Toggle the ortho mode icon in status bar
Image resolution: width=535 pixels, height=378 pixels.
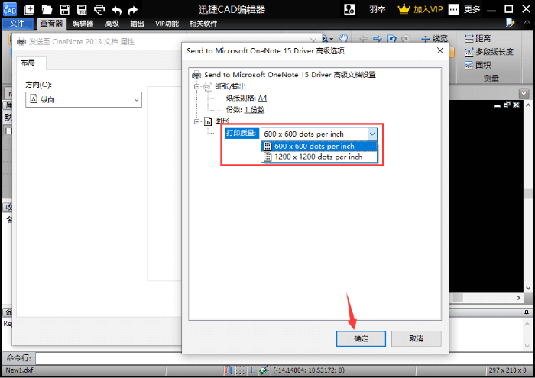pyautogui.click(x=251, y=370)
